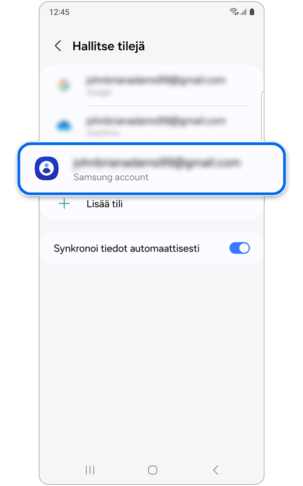Tap the home navigation button
Image resolution: width=303 pixels, height=486 pixels.
(x=153, y=470)
